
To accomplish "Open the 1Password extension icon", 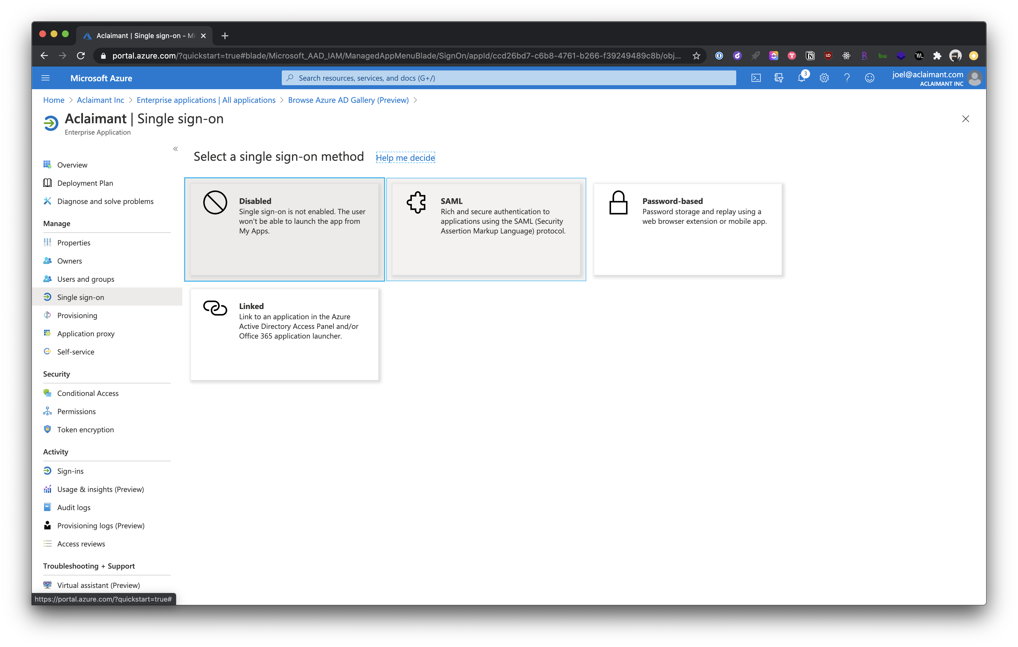I will tap(719, 56).
